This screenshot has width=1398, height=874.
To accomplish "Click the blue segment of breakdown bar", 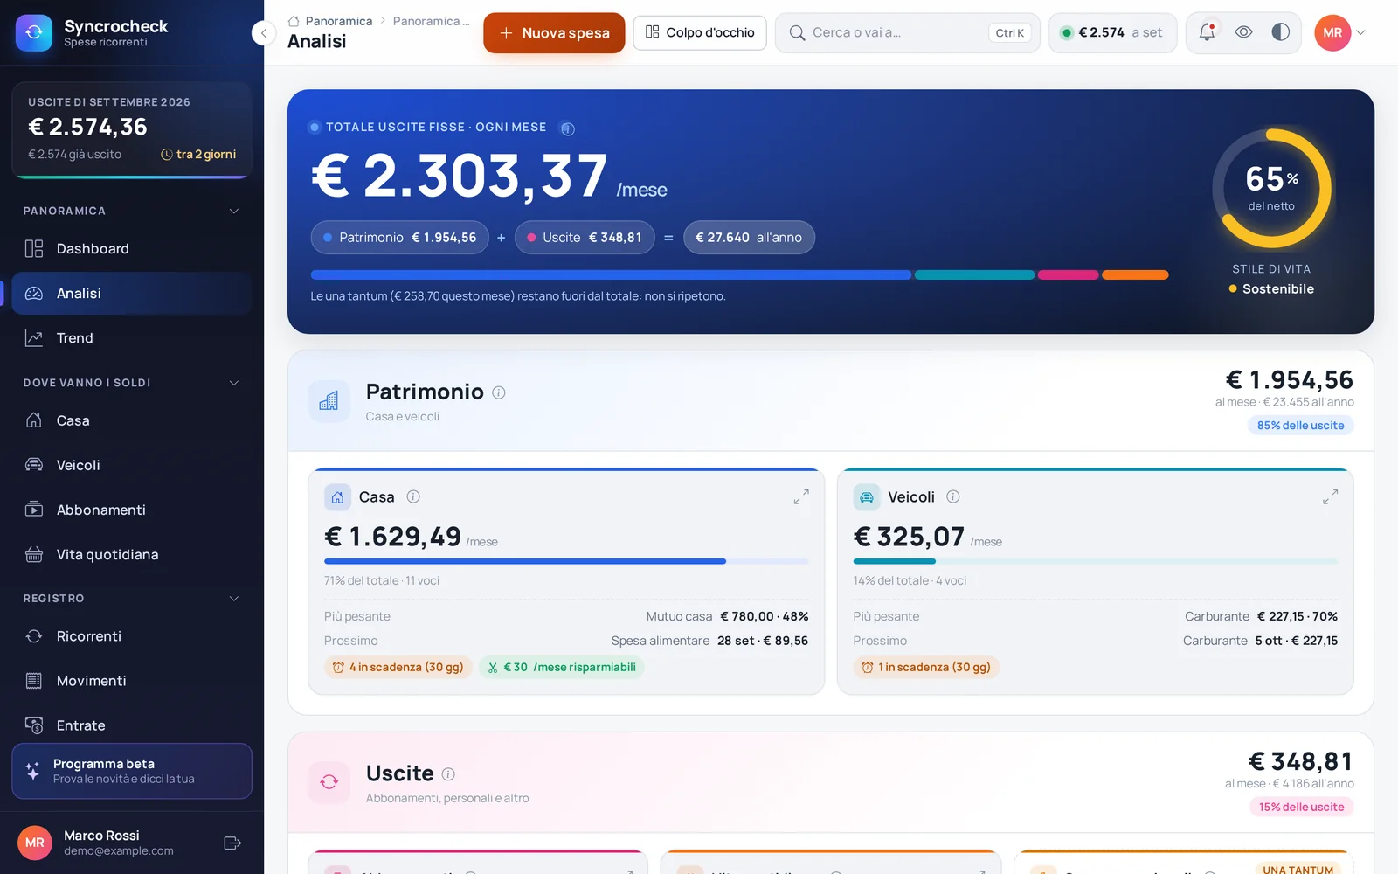I will pyautogui.click(x=611, y=275).
